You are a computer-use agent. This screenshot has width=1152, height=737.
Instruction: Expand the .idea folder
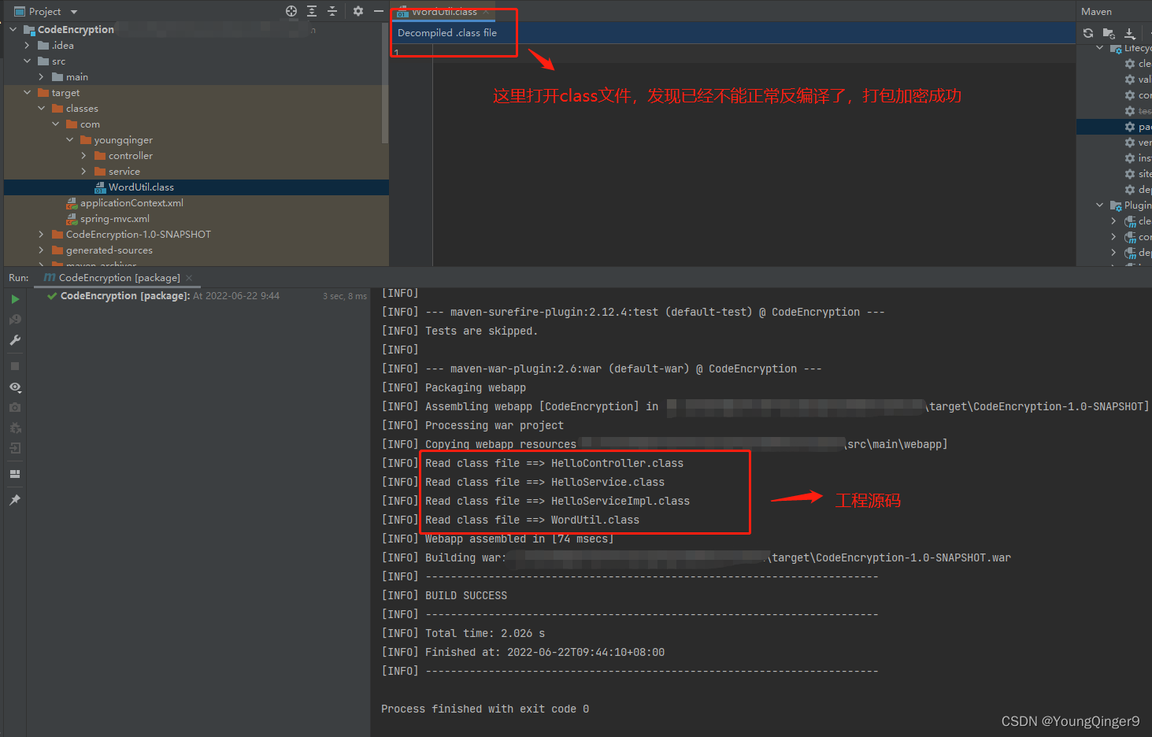pyautogui.click(x=27, y=45)
